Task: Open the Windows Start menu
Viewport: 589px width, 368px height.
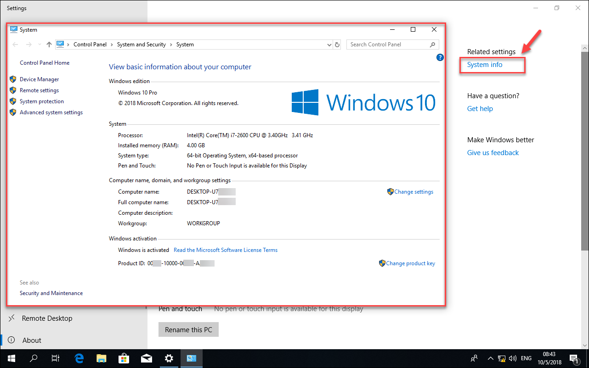Action: pos(11,358)
